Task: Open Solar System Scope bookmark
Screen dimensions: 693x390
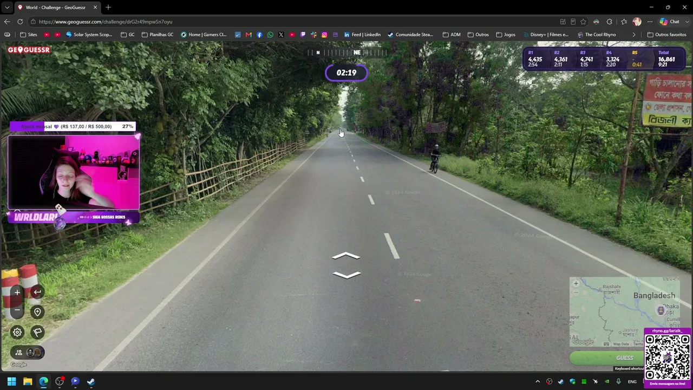Action: tap(89, 35)
